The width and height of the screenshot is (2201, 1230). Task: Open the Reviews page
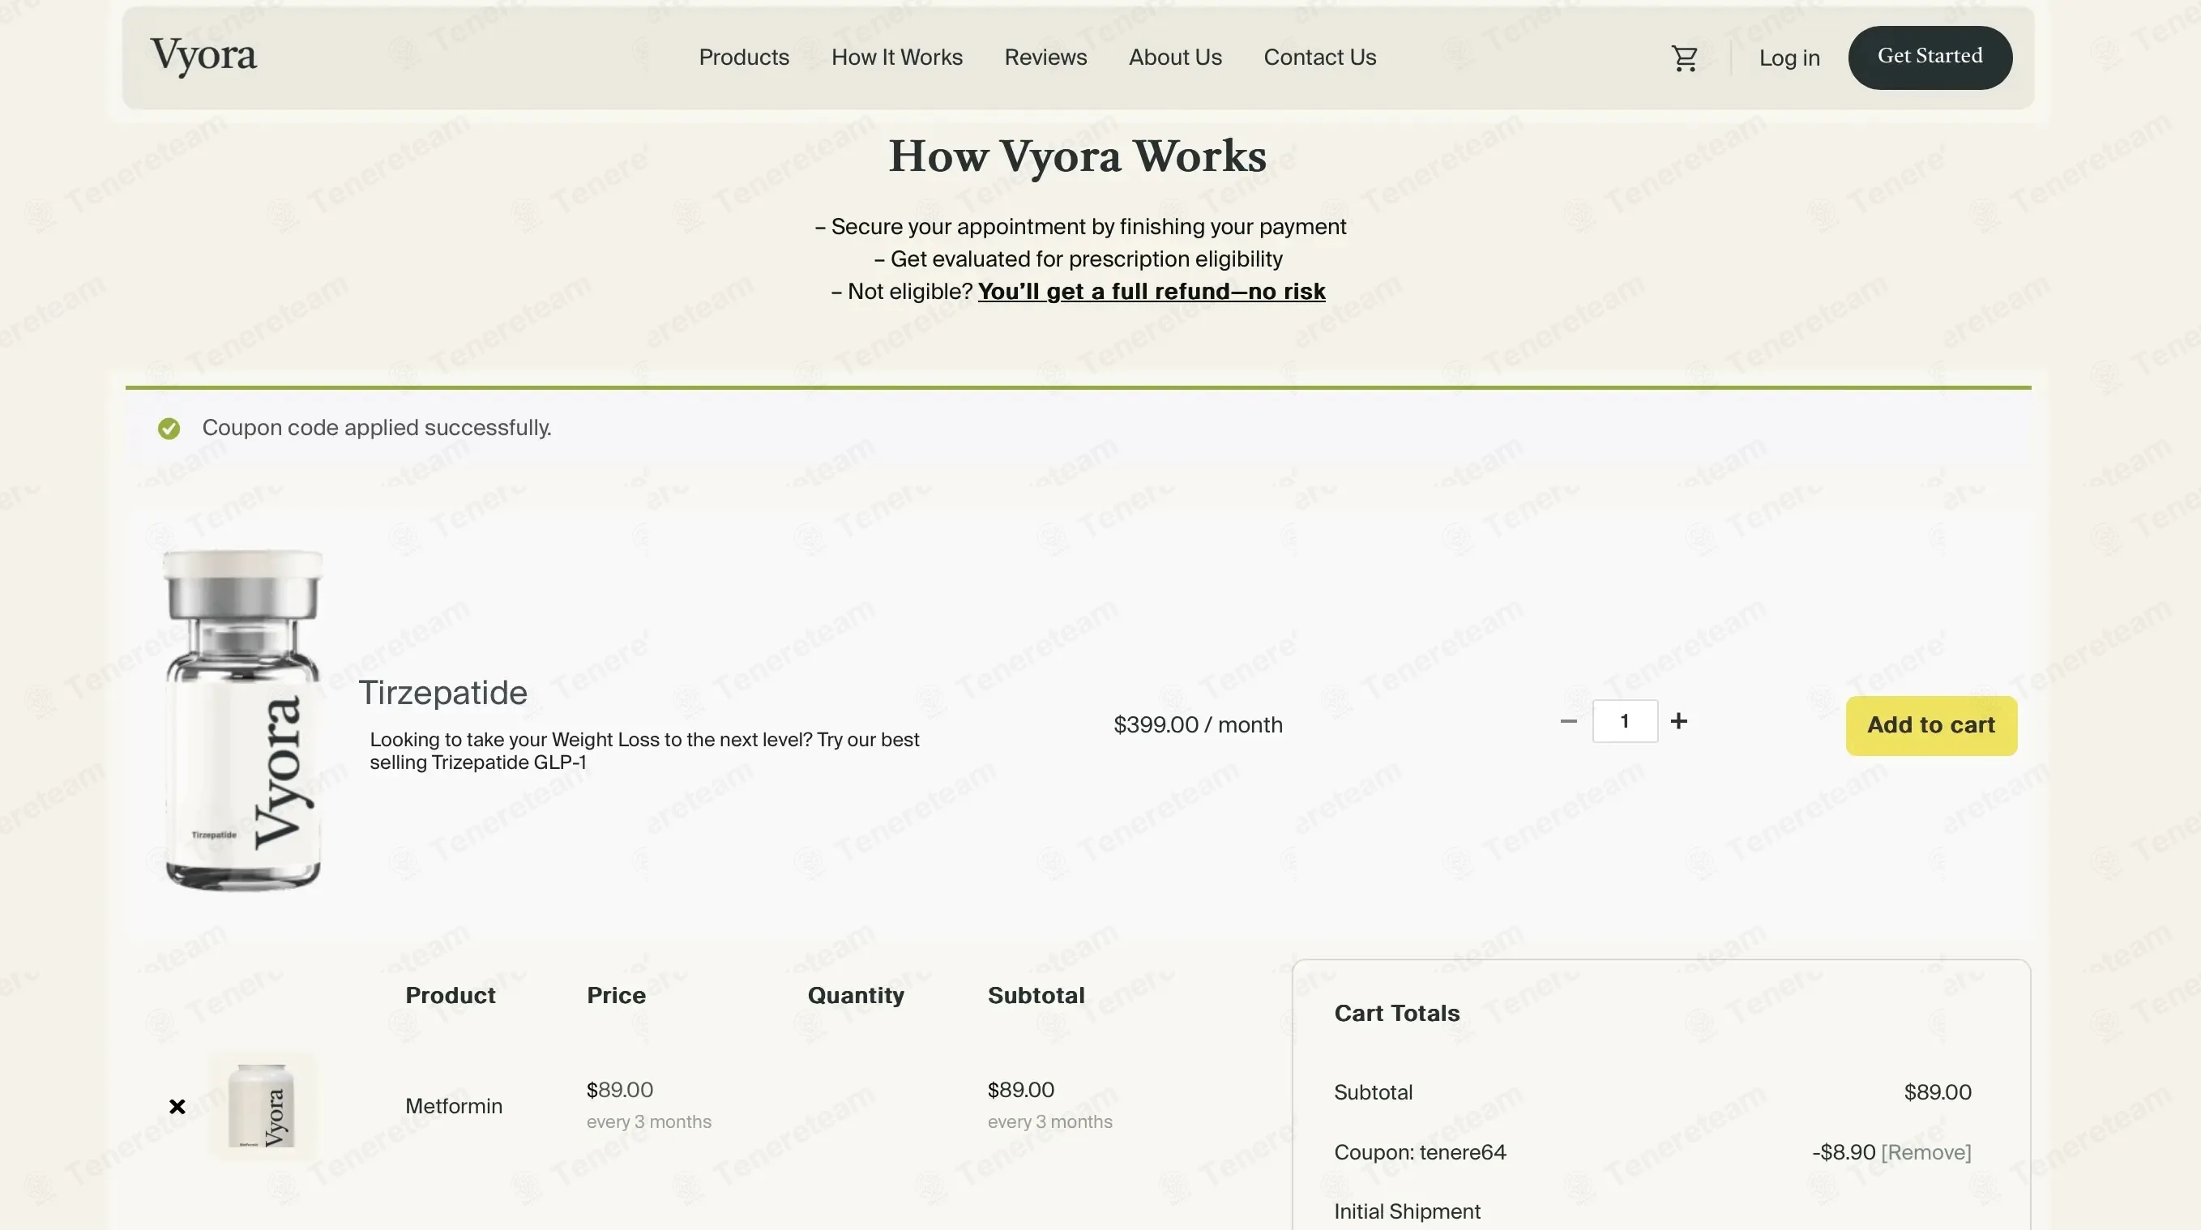click(x=1045, y=58)
